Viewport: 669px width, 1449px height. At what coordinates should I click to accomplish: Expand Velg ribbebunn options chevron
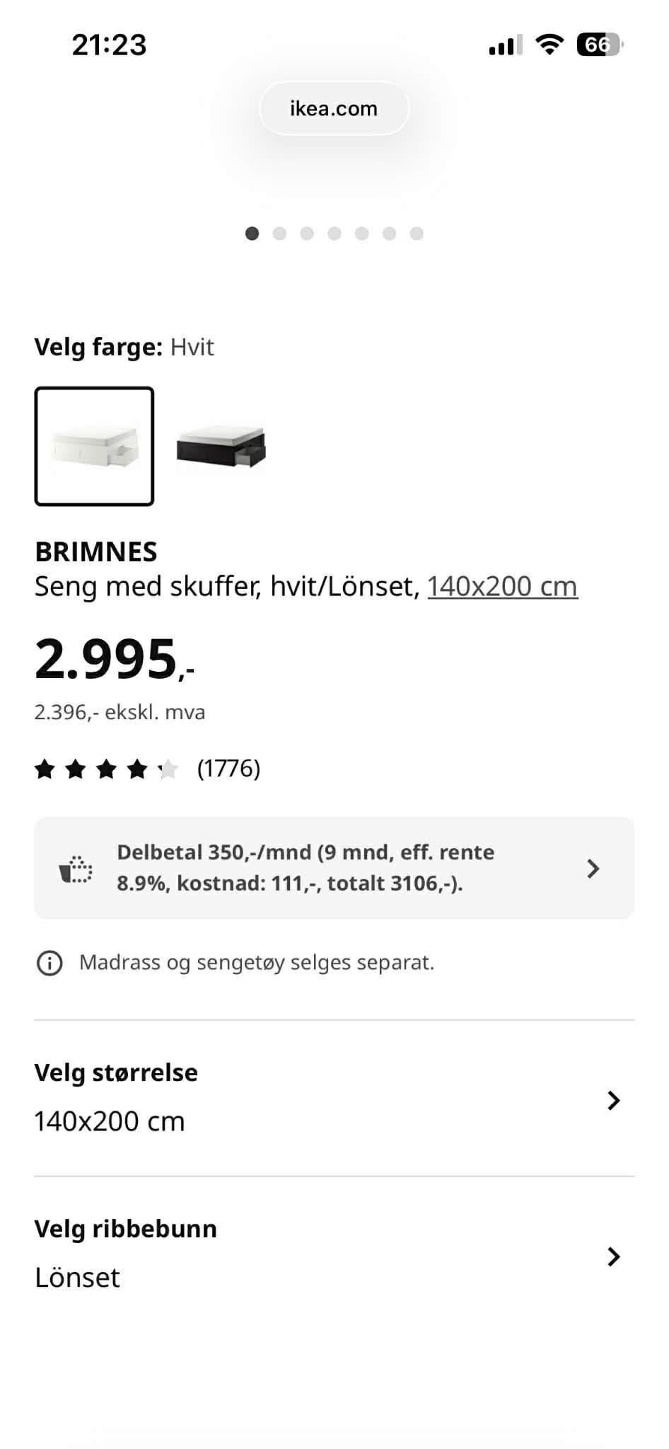[x=613, y=1256]
